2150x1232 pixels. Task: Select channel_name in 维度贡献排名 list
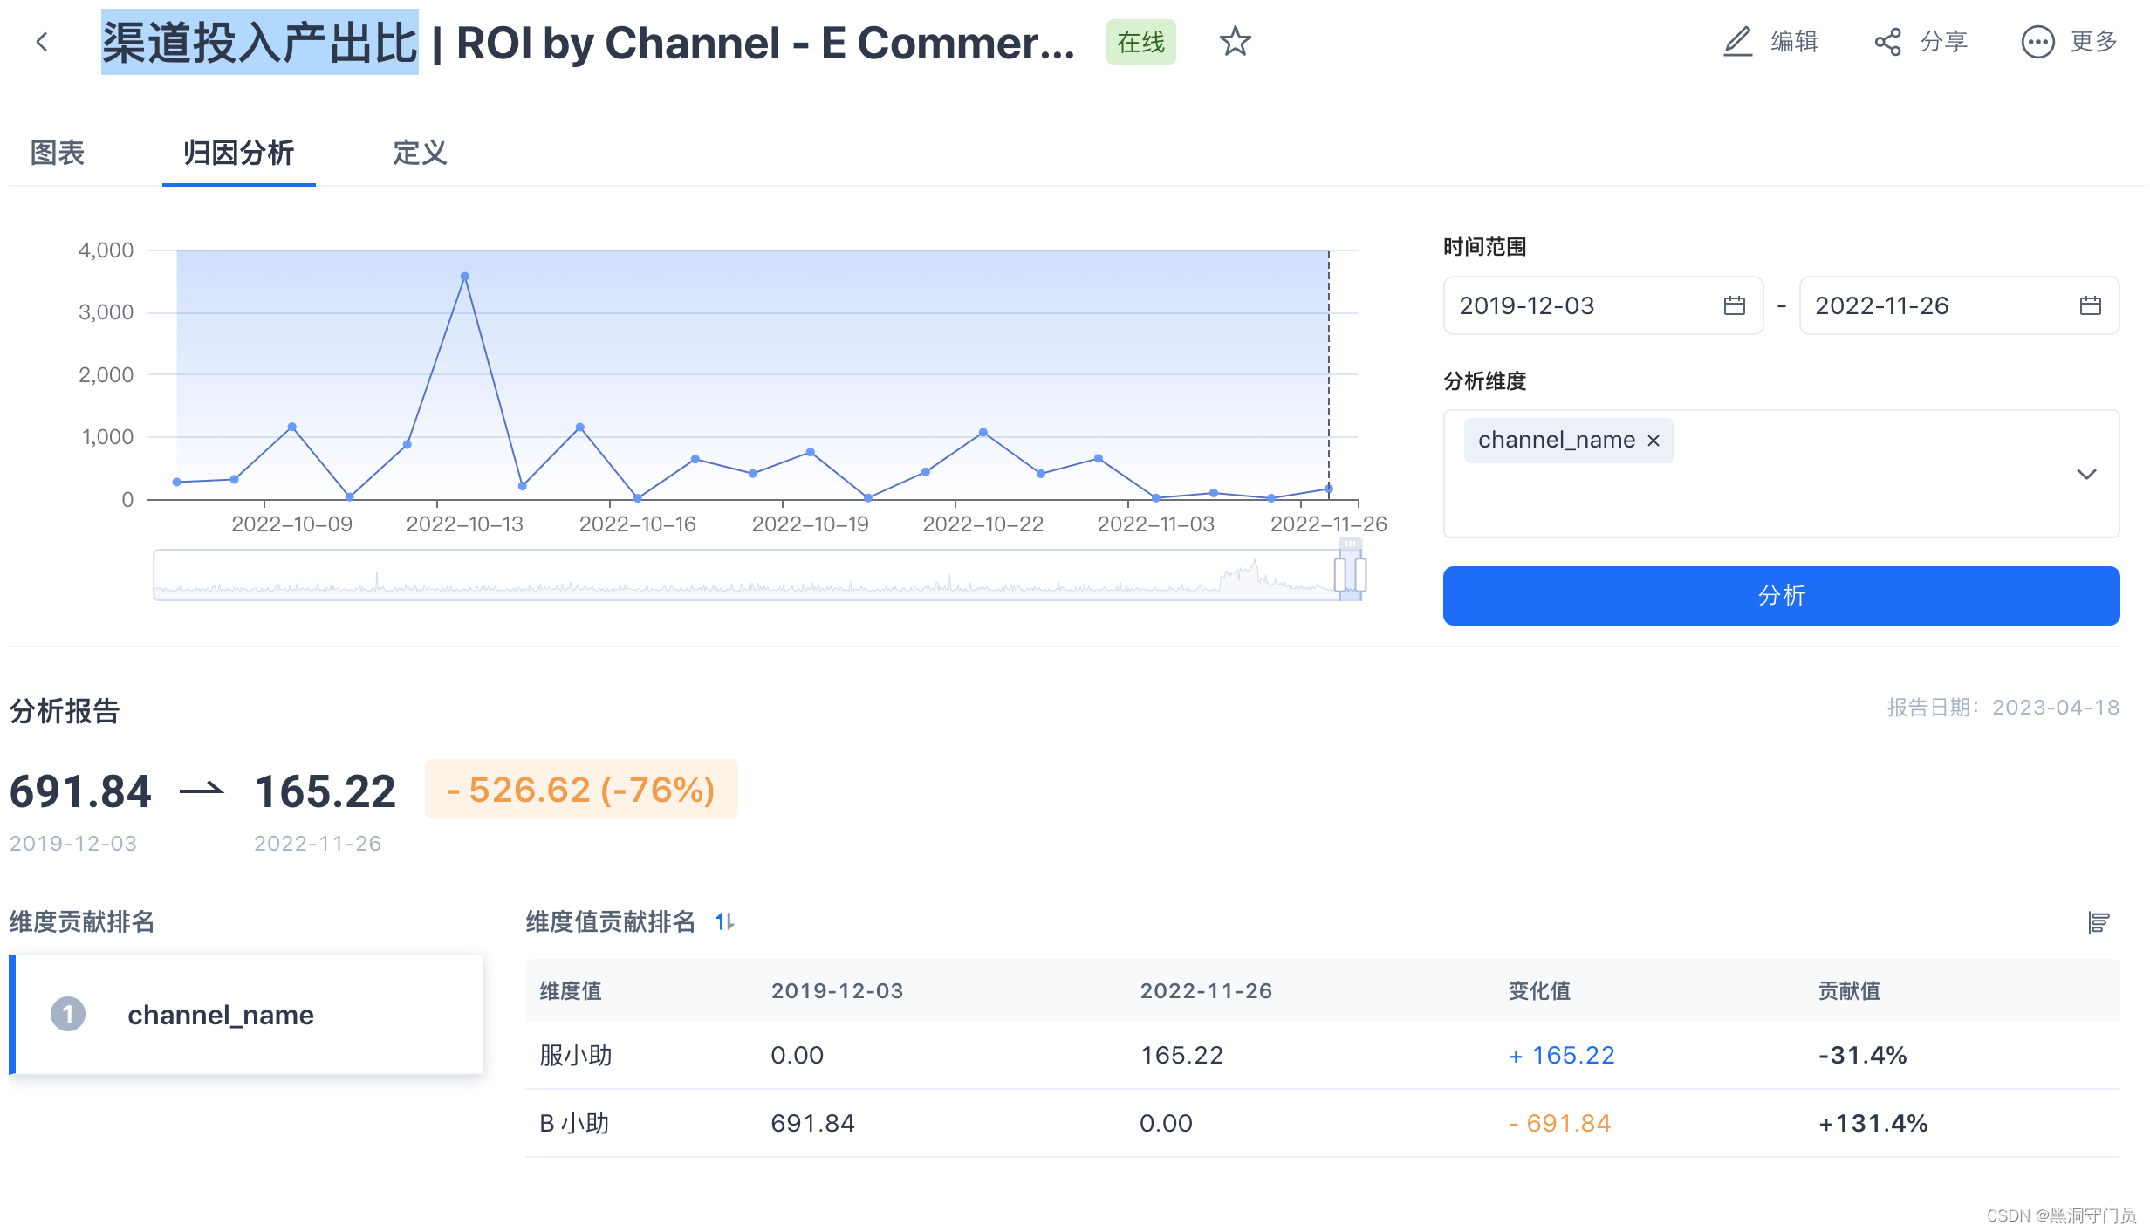[246, 1014]
